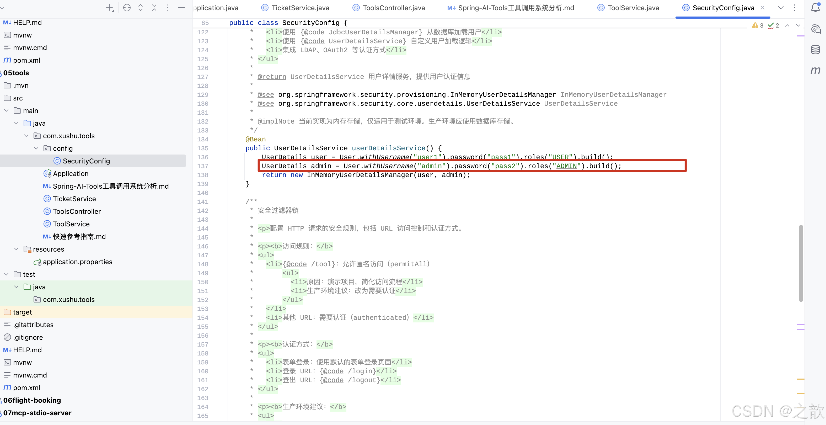Image resolution: width=826 pixels, height=425 pixels.
Task: Click the Select Opened File target icon
Action: (127, 8)
